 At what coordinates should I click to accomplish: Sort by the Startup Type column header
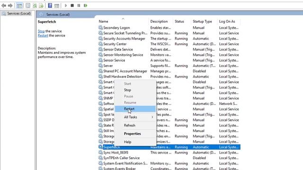[x=202, y=21]
